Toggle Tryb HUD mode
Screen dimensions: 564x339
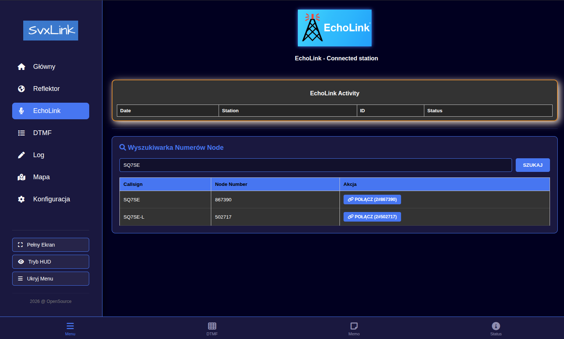pos(51,262)
